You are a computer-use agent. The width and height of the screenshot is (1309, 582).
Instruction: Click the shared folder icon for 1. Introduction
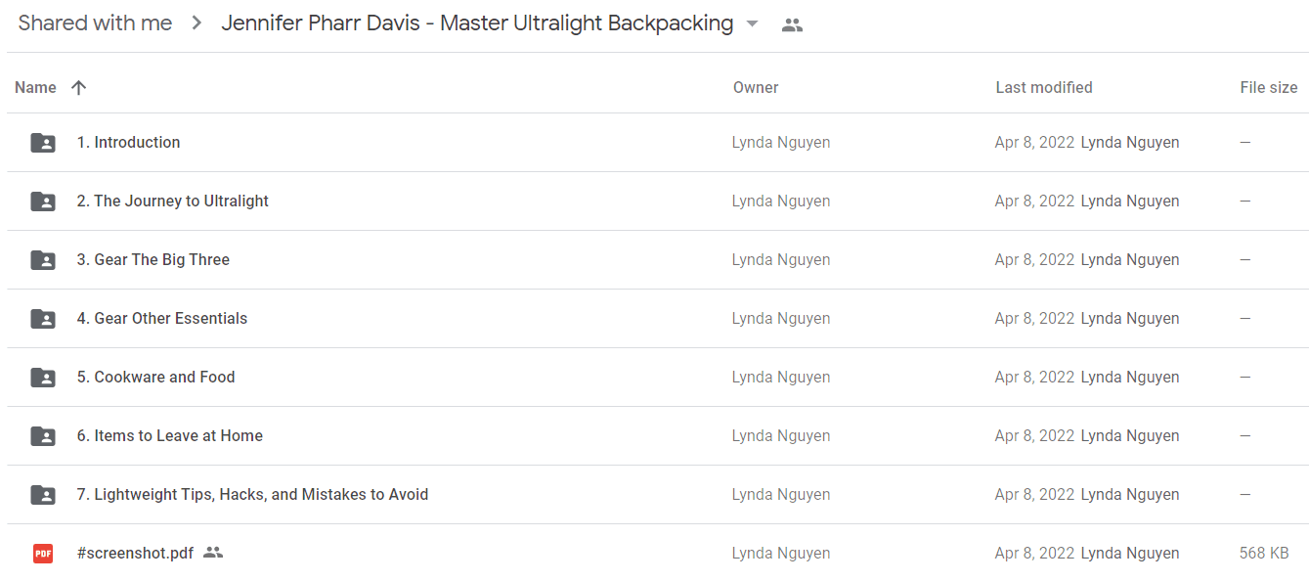coord(43,143)
